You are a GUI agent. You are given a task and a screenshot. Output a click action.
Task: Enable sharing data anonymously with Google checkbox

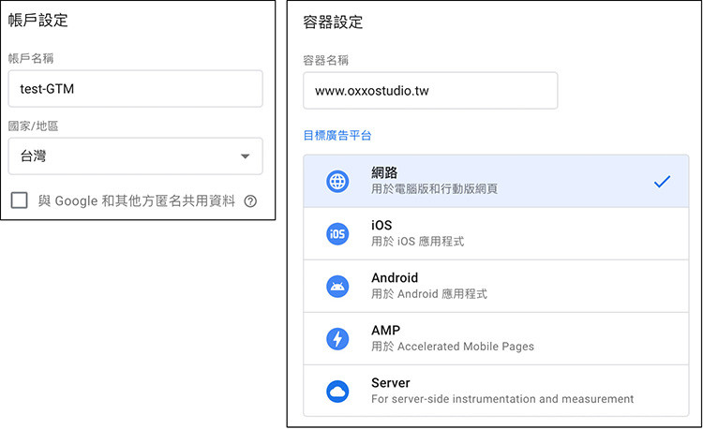click(20, 200)
